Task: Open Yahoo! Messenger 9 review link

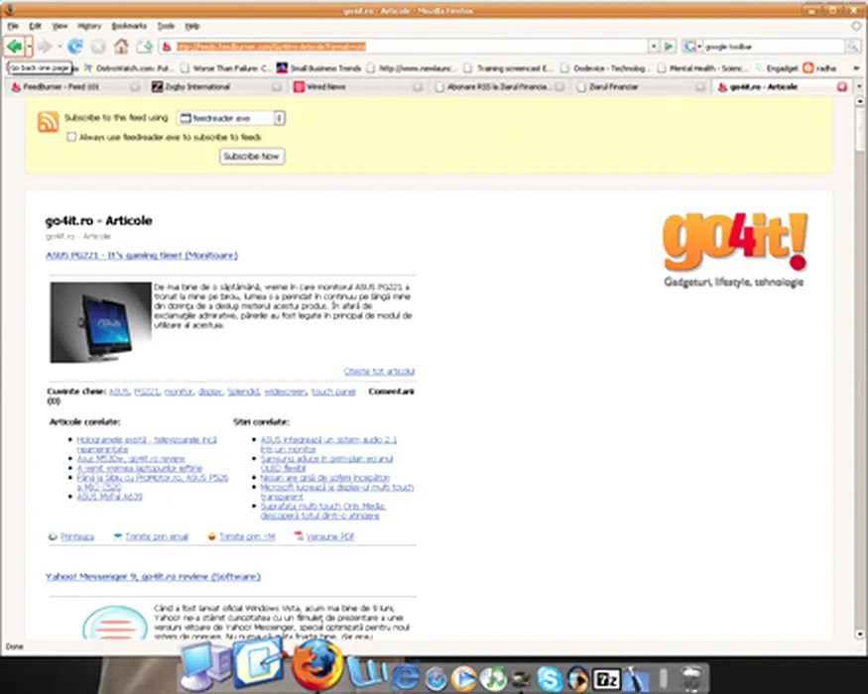Action: (153, 577)
